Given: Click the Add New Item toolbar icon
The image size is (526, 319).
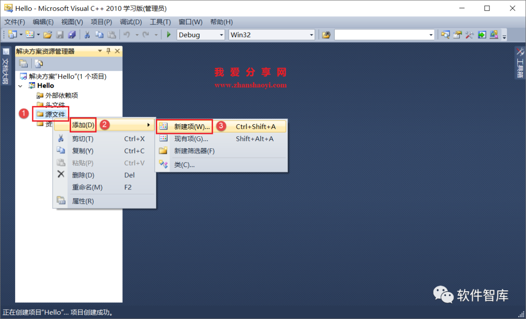Looking at the screenshot, I should click(30, 35).
